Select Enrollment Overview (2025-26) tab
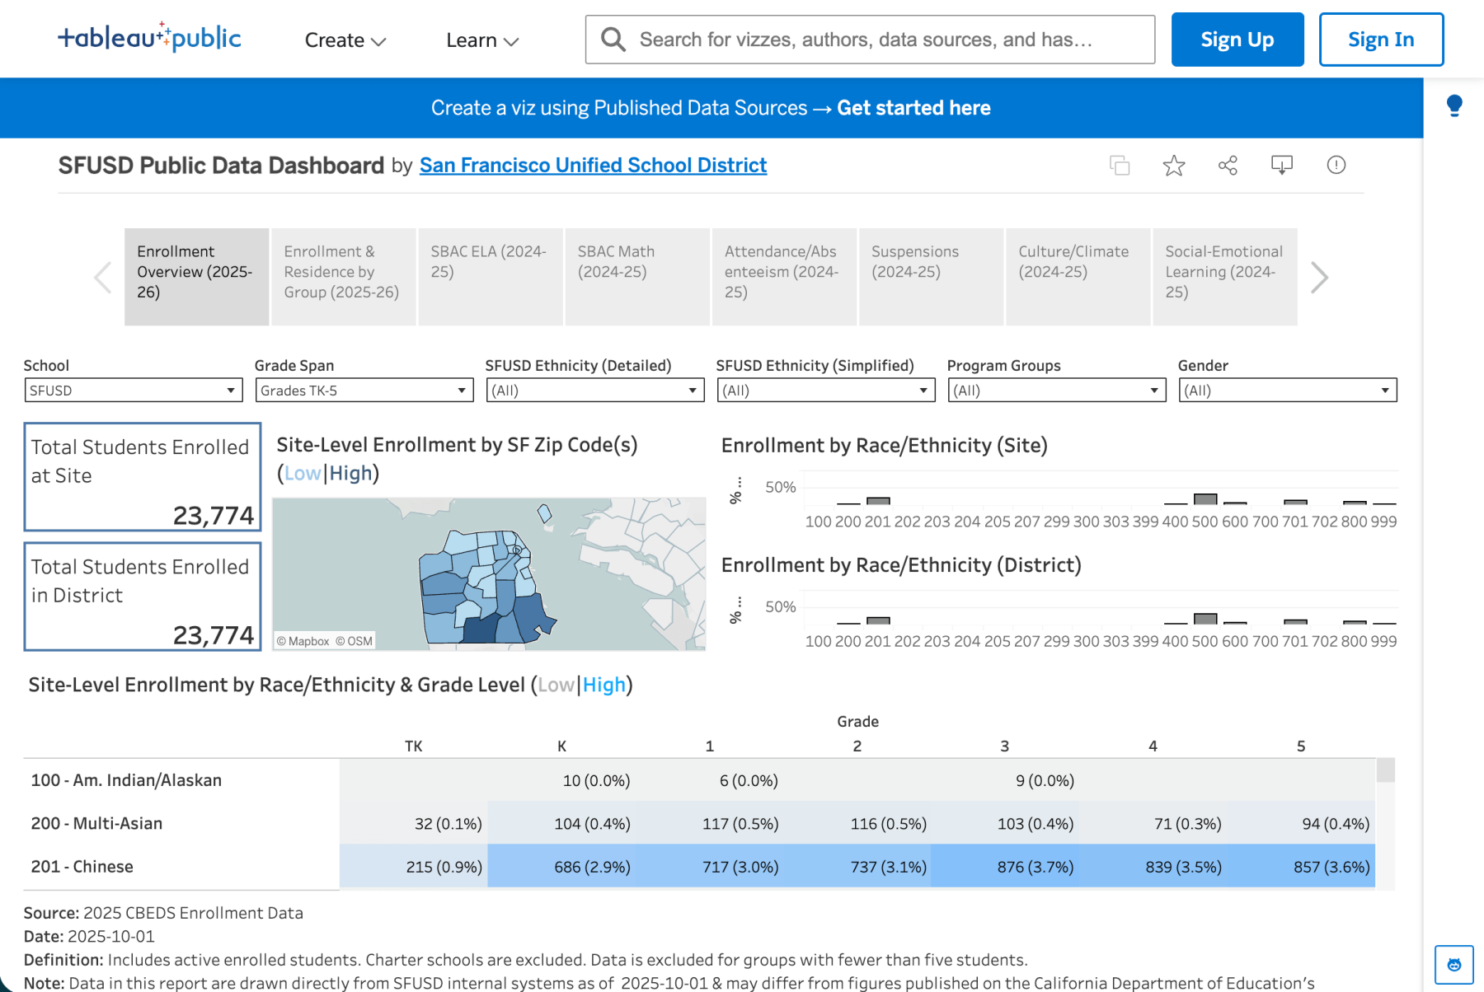Screen dimensions: 1484x992 tap(197, 277)
